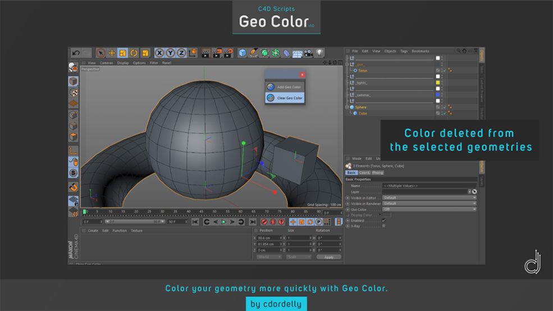Select Texture mode checkered cube
Viewport: 553px width, 311px height.
point(74,93)
